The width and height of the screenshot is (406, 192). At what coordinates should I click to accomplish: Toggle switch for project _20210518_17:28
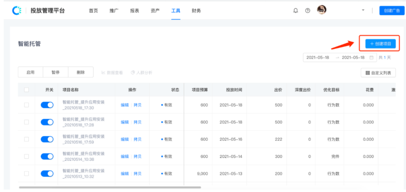47,122
